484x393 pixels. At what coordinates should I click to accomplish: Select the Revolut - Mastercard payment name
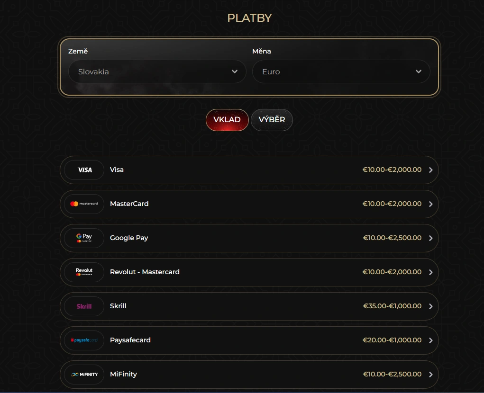[145, 272]
